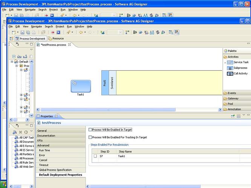
Task: Click the Collapse All icon in navigator panel
Action: point(14,56)
